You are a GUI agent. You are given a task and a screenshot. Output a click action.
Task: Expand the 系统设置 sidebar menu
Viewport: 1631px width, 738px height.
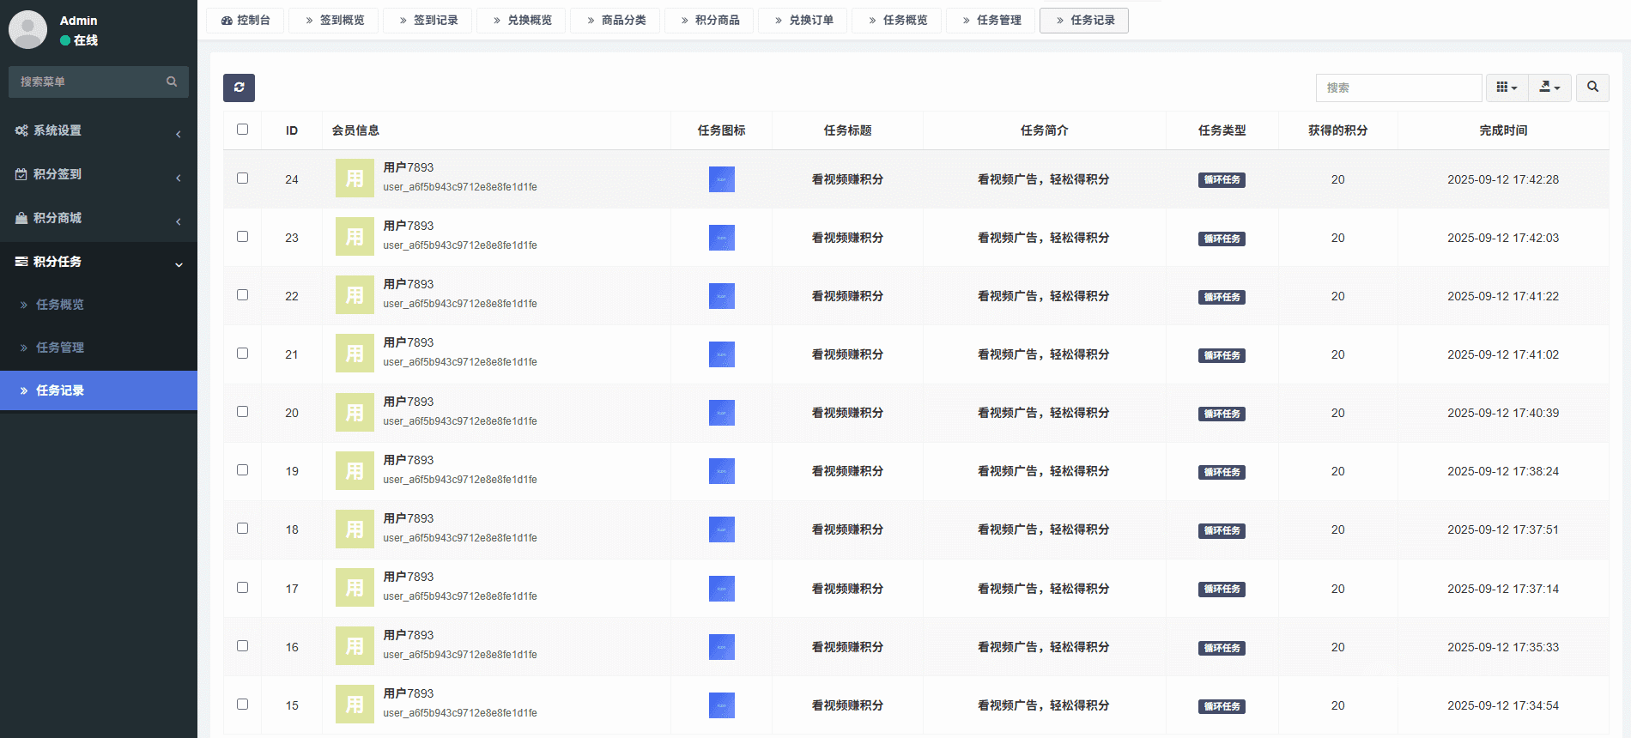[x=99, y=130]
